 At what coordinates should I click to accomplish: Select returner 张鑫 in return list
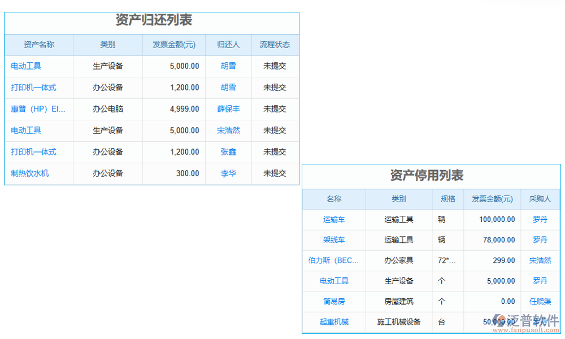pos(228,152)
